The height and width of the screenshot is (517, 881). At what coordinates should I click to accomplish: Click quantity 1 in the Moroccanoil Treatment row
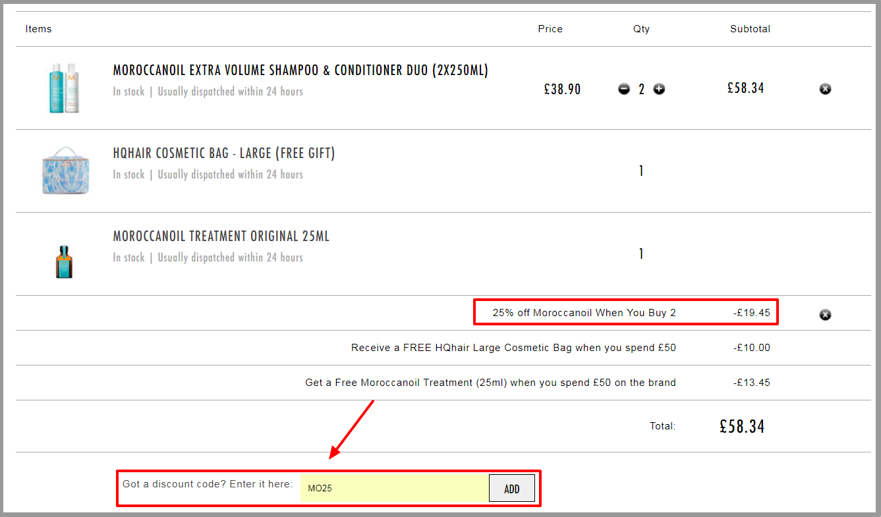(641, 254)
